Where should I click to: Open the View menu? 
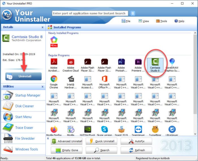[x=144, y=21]
